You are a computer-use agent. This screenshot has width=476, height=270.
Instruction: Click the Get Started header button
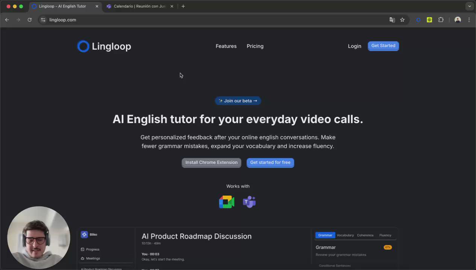point(383,46)
